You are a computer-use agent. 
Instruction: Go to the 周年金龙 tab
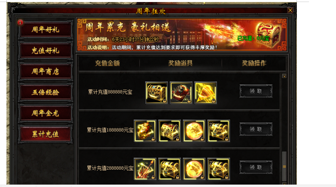click(45, 113)
